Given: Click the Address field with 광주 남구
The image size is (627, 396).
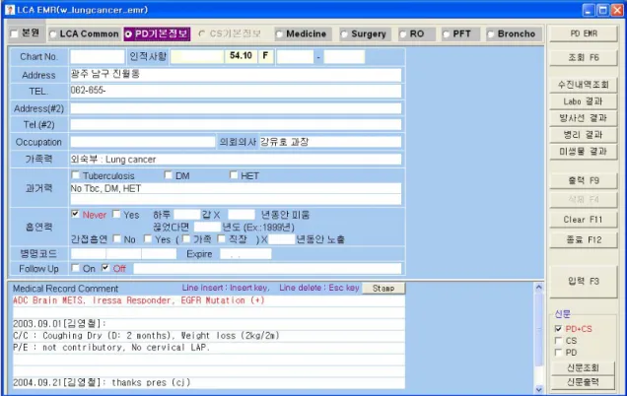Looking at the screenshot, I should click(236, 75).
